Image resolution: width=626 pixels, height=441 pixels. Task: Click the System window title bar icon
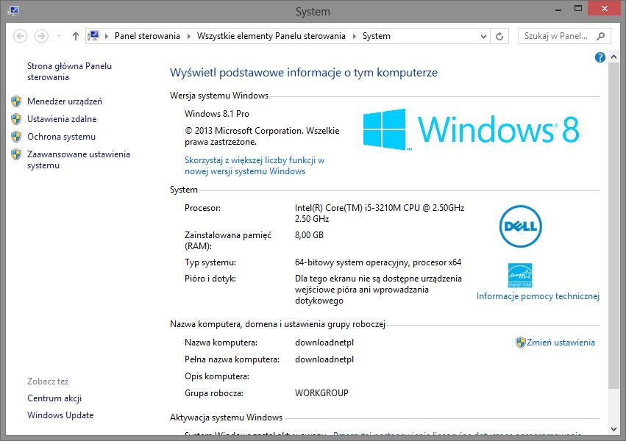tap(13, 11)
